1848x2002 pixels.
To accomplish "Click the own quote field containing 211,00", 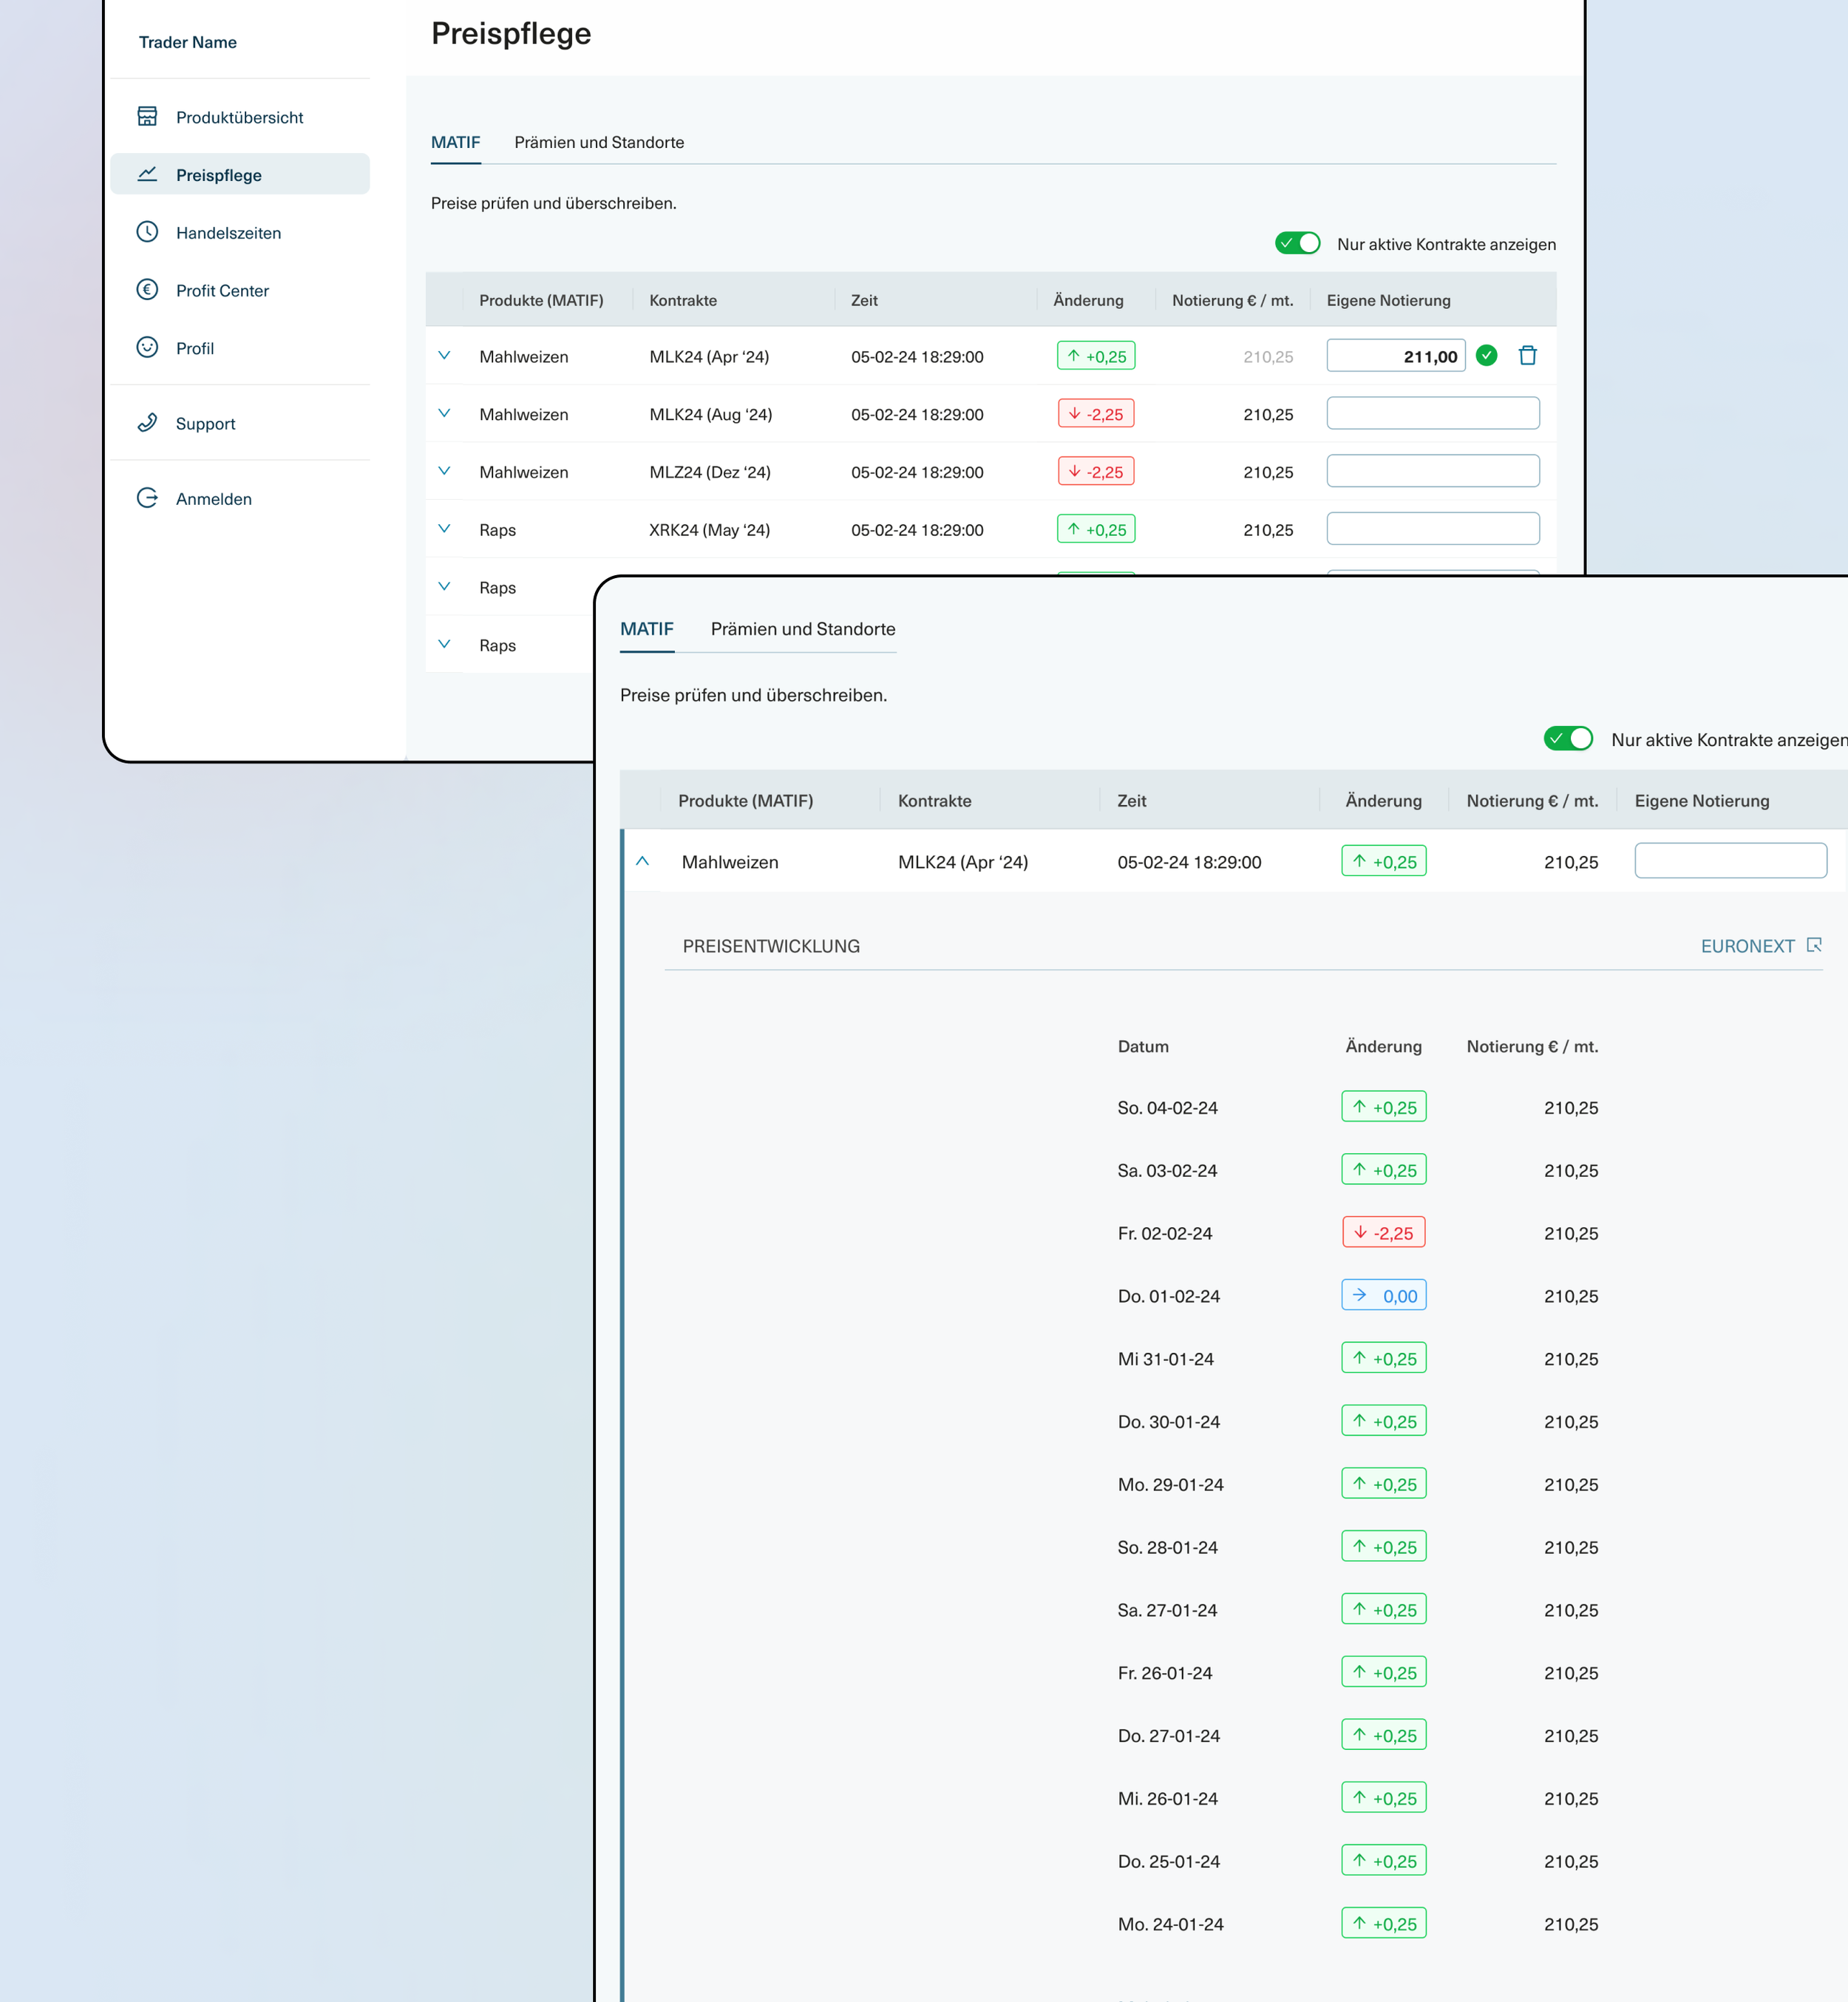I will coord(1395,356).
